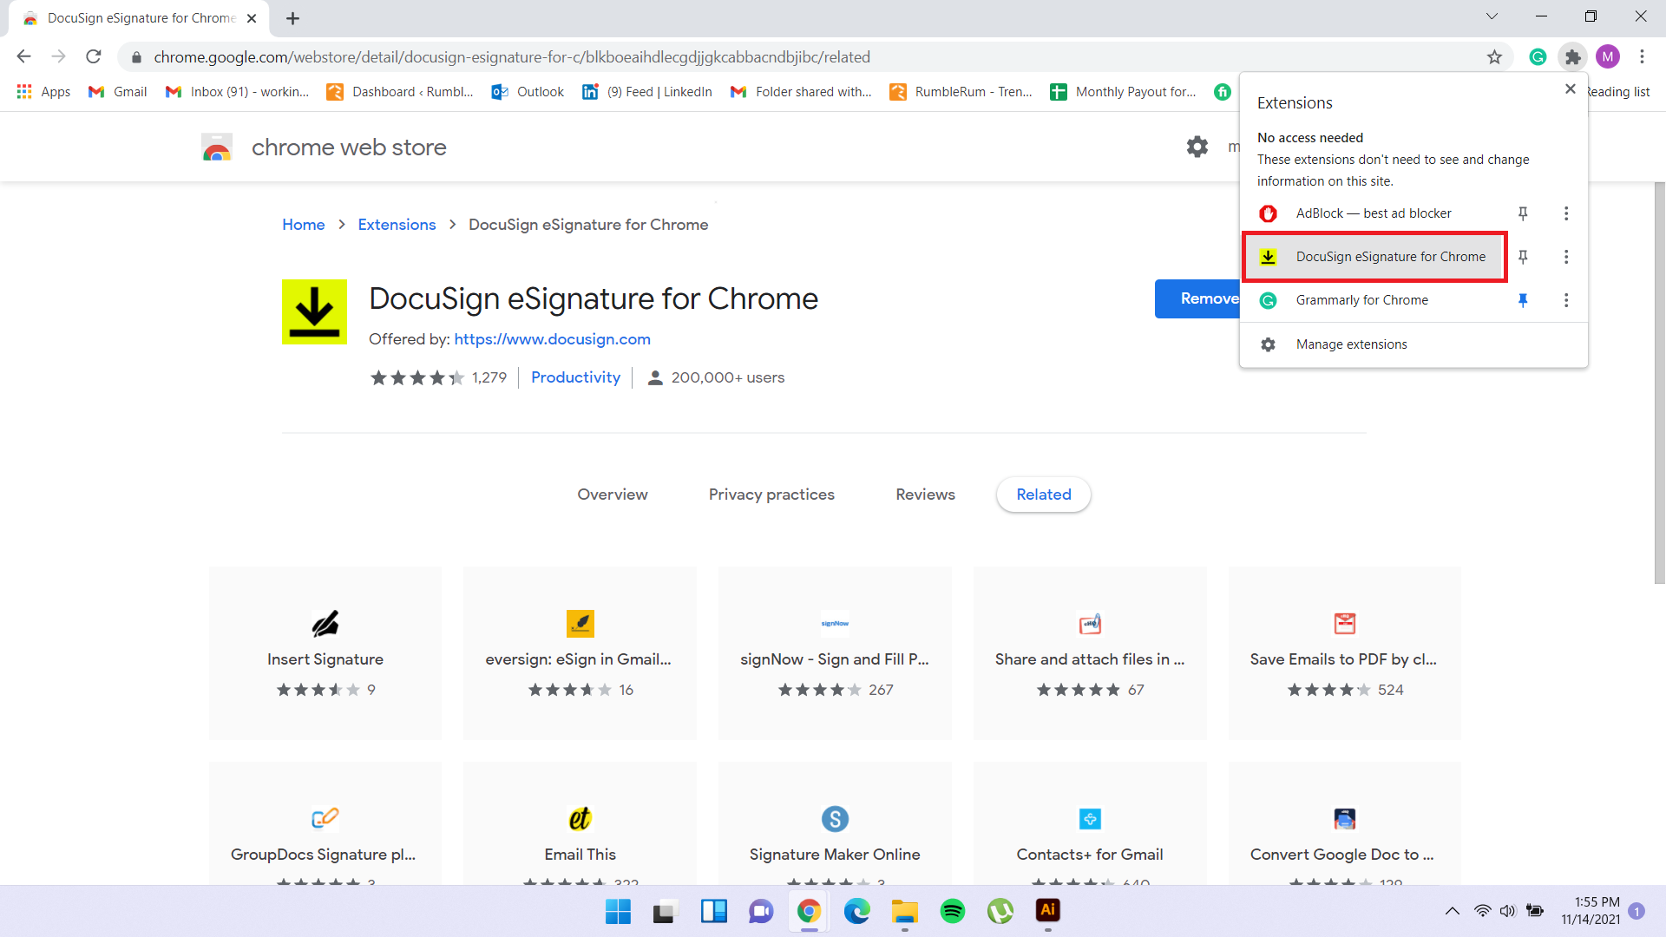Image resolution: width=1666 pixels, height=937 pixels.
Task: Open Dashboard RumbleRum bookmark
Action: coord(400,92)
